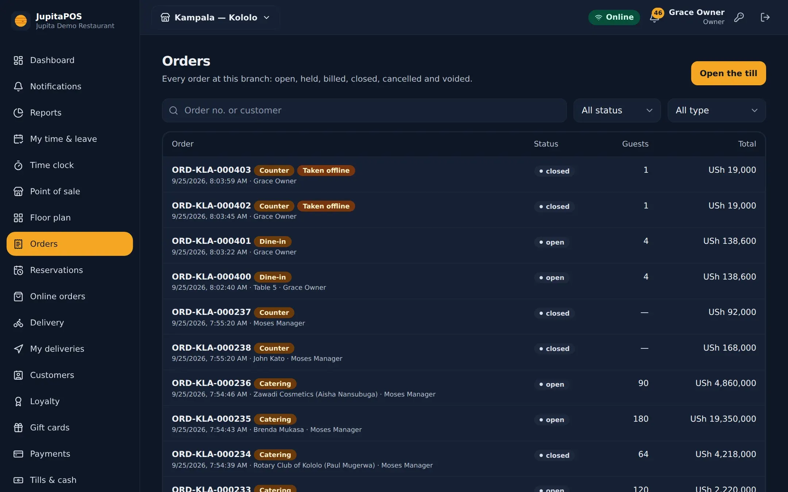Screen dimensions: 788x492
Task: Open order ORD-KLA-000401
Action: pos(464,246)
